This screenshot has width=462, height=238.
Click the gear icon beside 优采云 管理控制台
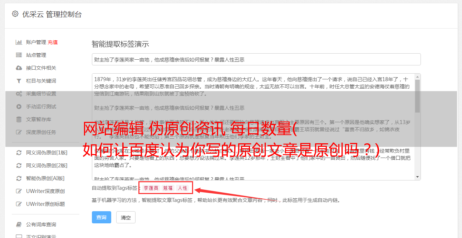click(x=15, y=14)
